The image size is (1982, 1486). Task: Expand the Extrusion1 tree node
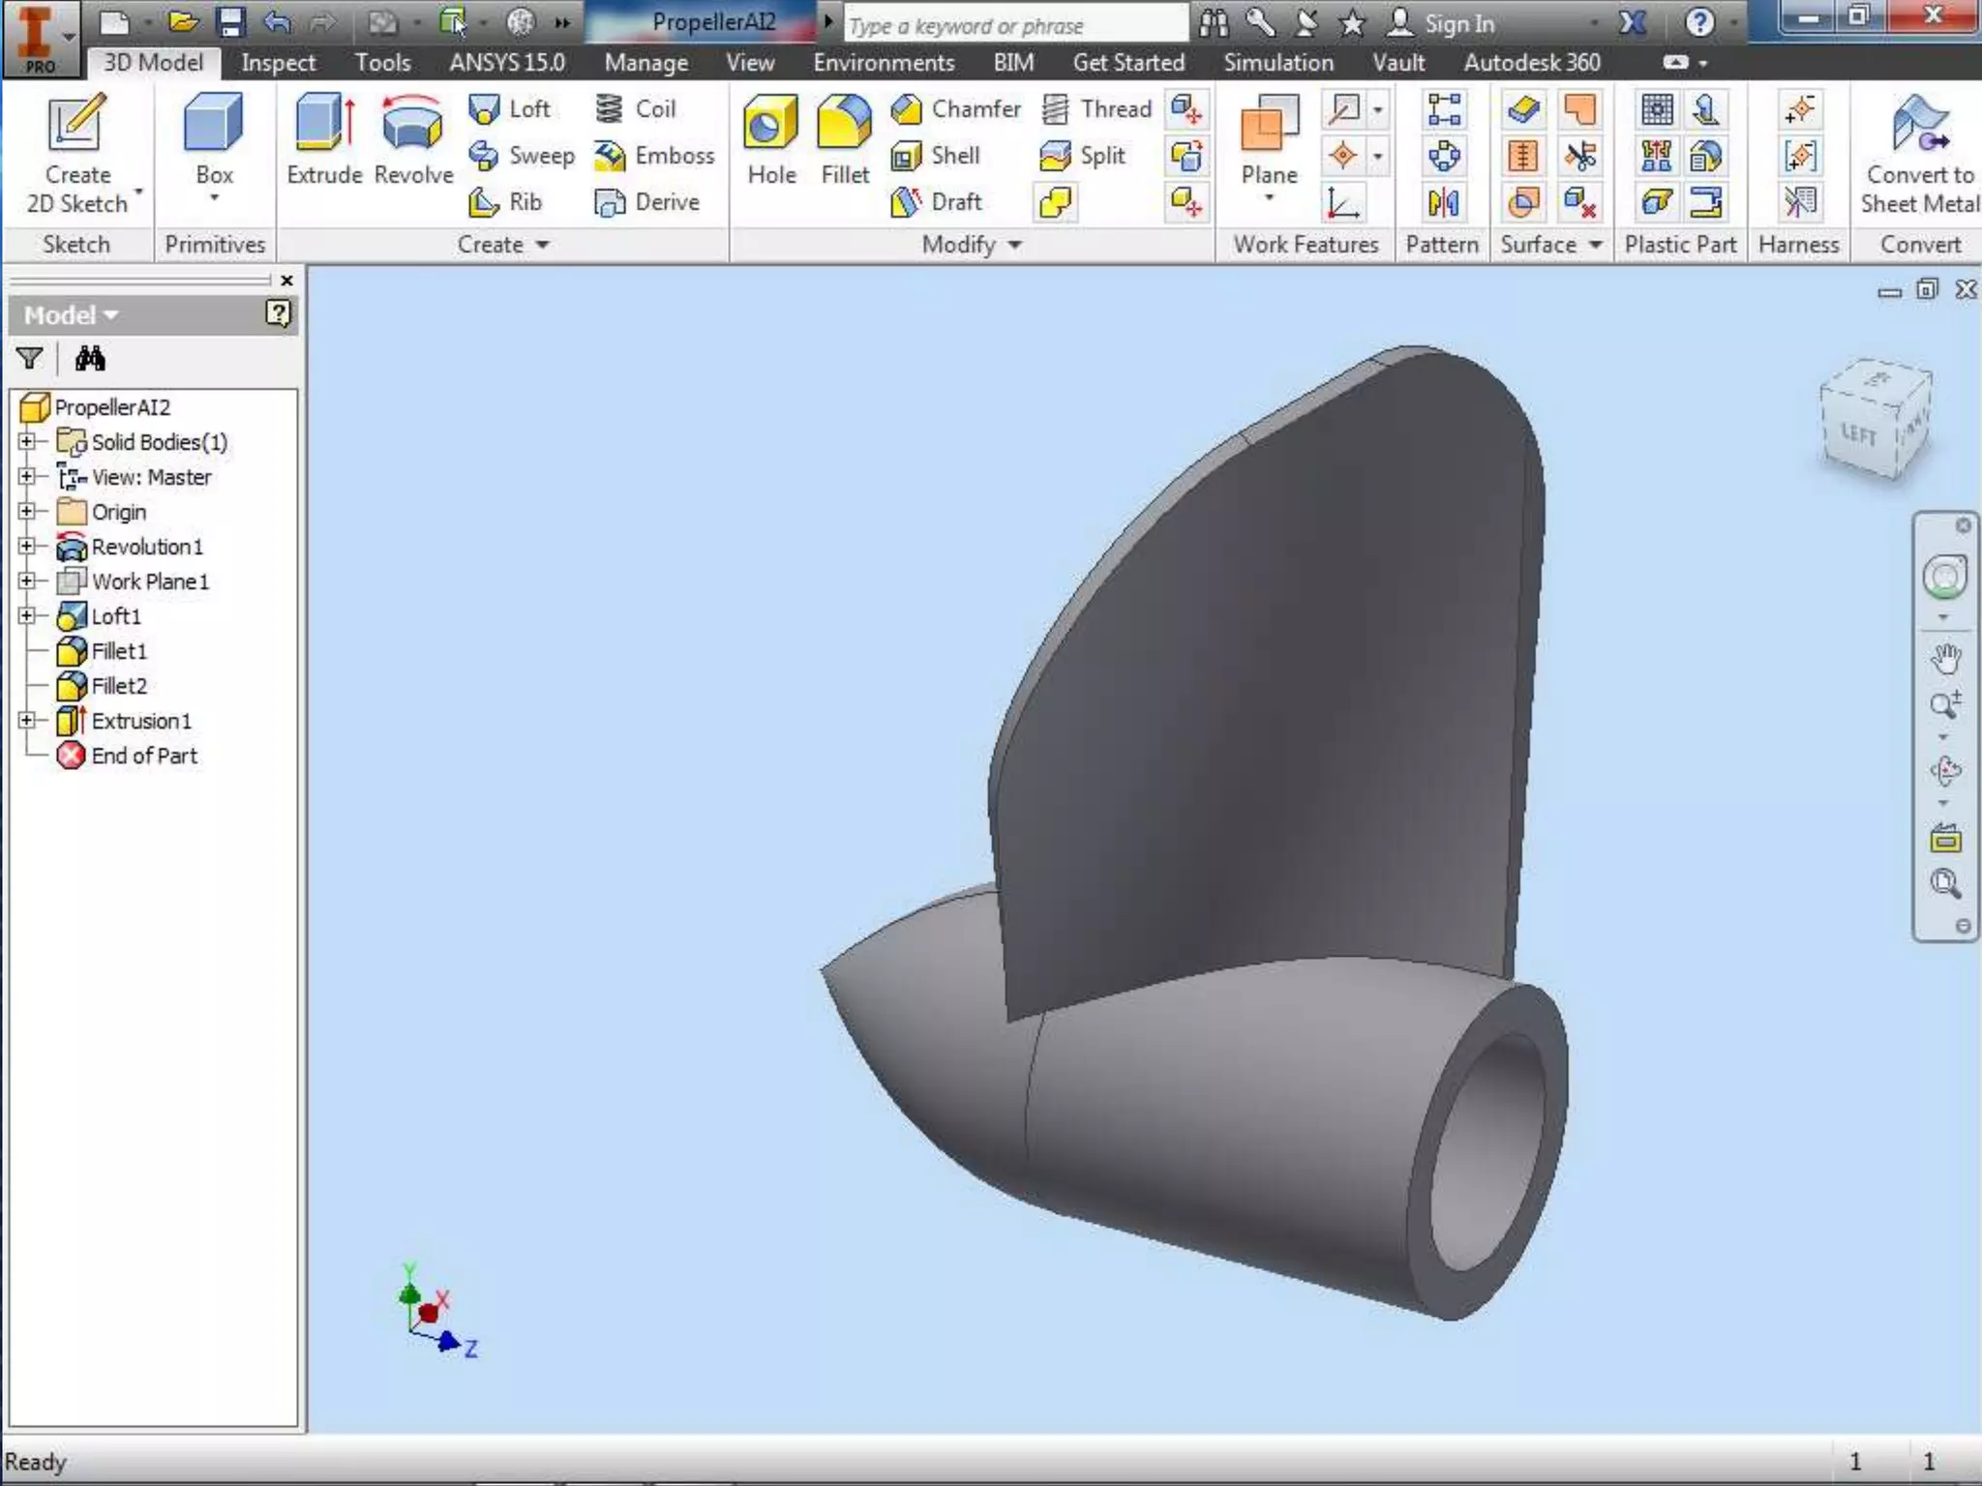pyautogui.click(x=27, y=721)
